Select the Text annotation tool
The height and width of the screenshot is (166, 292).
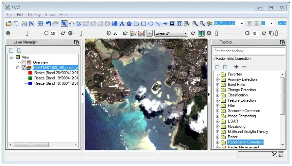tap(122, 24)
